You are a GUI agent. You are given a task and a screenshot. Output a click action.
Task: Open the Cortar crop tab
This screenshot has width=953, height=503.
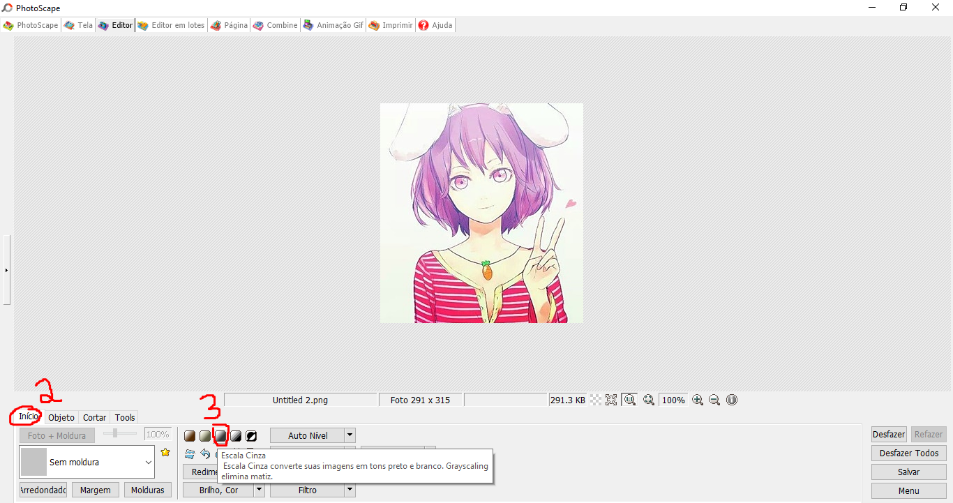[x=95, y=417]
